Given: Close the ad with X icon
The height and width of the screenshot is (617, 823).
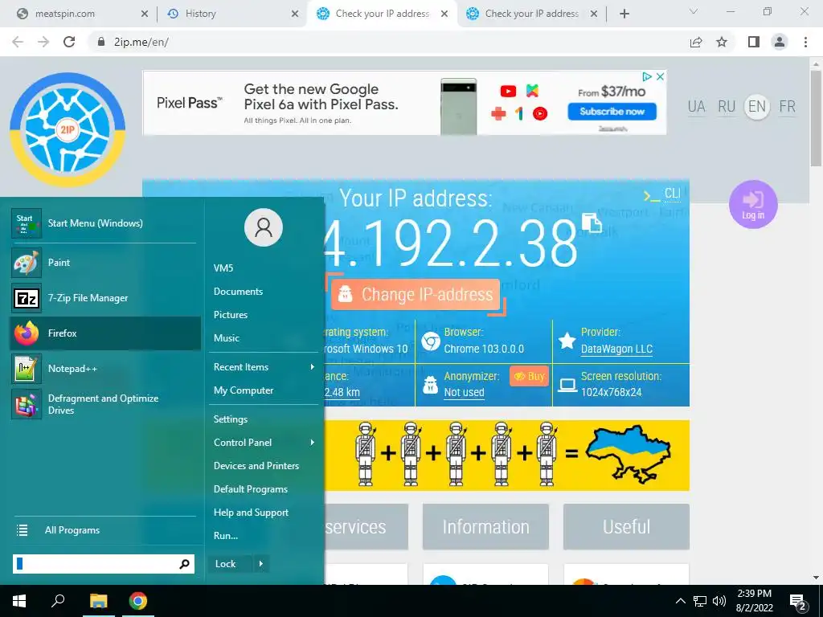Looking at the screenshot, I should (x=661, y=76).
